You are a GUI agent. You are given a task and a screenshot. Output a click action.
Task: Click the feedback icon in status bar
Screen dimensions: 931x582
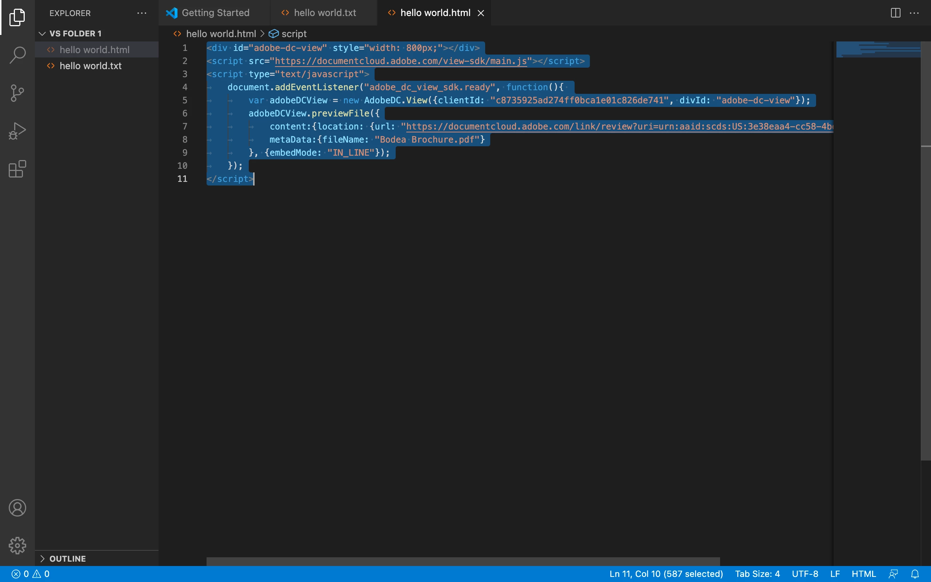[893, 574]
